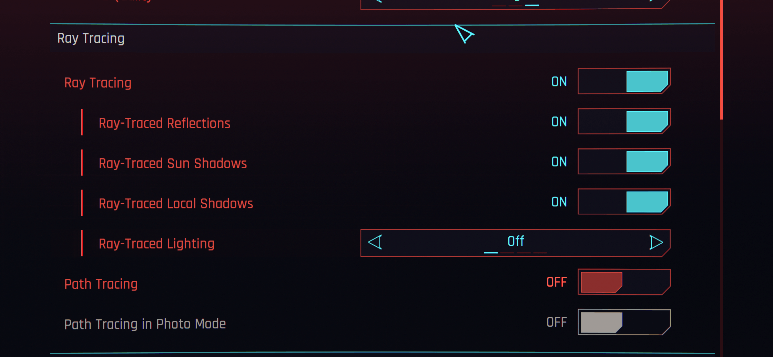Viewport: 773px width, 357px height.
Task: Click the Path Tracing in Photo Mode label
Action: (145, 324)
